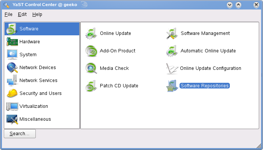Click the Software Management text label

[x=205, y=33]
